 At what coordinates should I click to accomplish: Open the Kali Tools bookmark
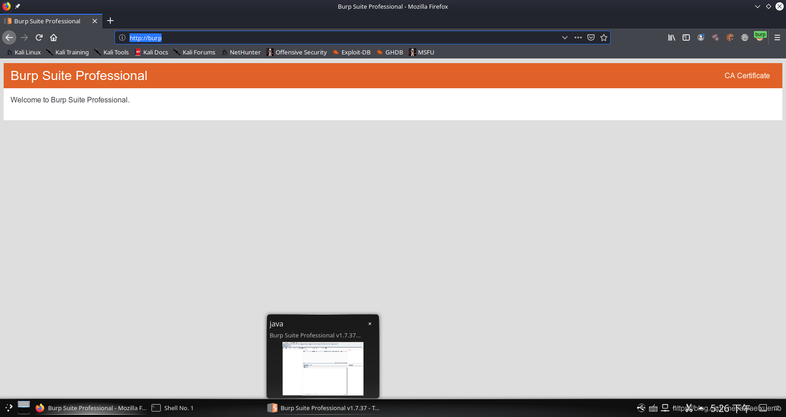(x=112, y=52)
